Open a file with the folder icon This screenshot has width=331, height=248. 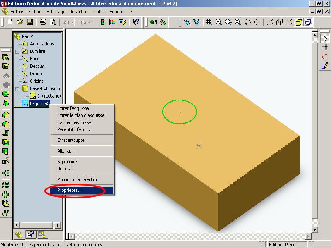20,22
